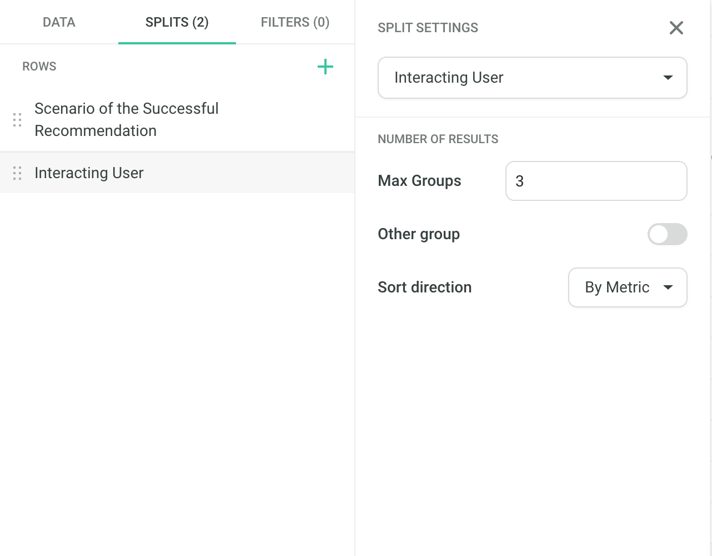Switch to the DATA tab
The image size is (712, 556).
(59, 22)
